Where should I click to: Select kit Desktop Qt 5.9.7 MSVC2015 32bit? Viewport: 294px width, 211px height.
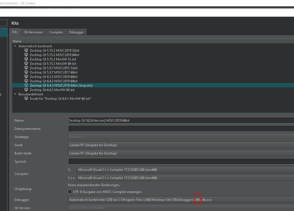54,68
